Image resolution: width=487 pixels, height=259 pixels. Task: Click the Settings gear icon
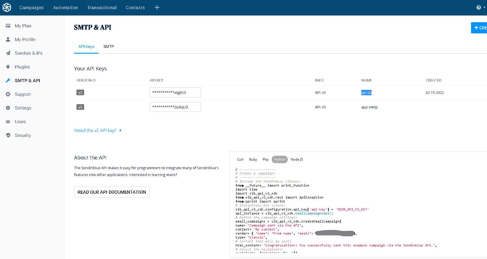point(8,108)
